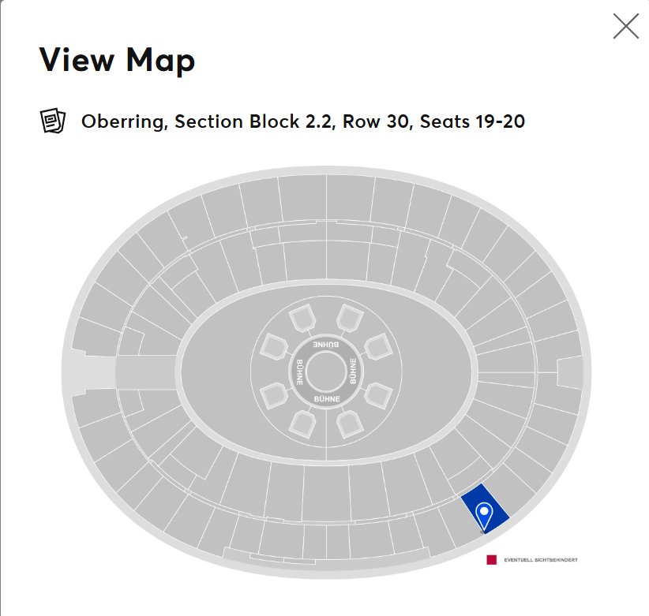Select the upside-down BÜHNE label above stage

[x=326, y=345]
